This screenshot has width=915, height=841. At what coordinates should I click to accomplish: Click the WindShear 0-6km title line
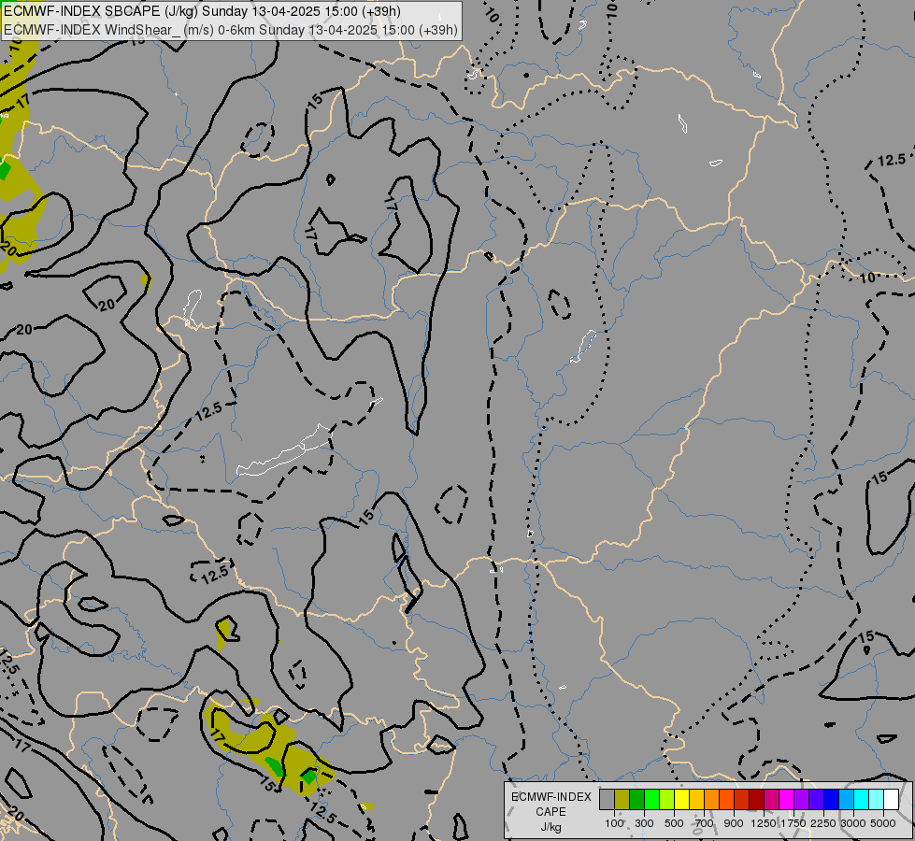231,30
